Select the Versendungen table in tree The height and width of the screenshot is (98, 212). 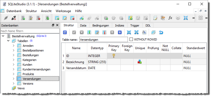38,79
